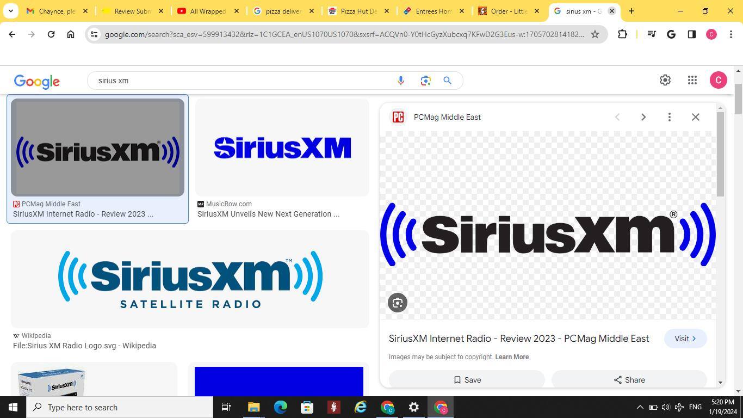This screenshot has width=743, height=418.
Task: Switch to the Pizza Hut tab
Action: [x=357, y=11]
